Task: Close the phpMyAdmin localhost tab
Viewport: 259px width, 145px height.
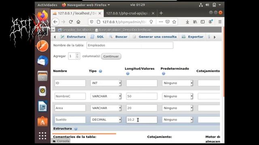Action: pyautogui.click(x=100, y=13)
